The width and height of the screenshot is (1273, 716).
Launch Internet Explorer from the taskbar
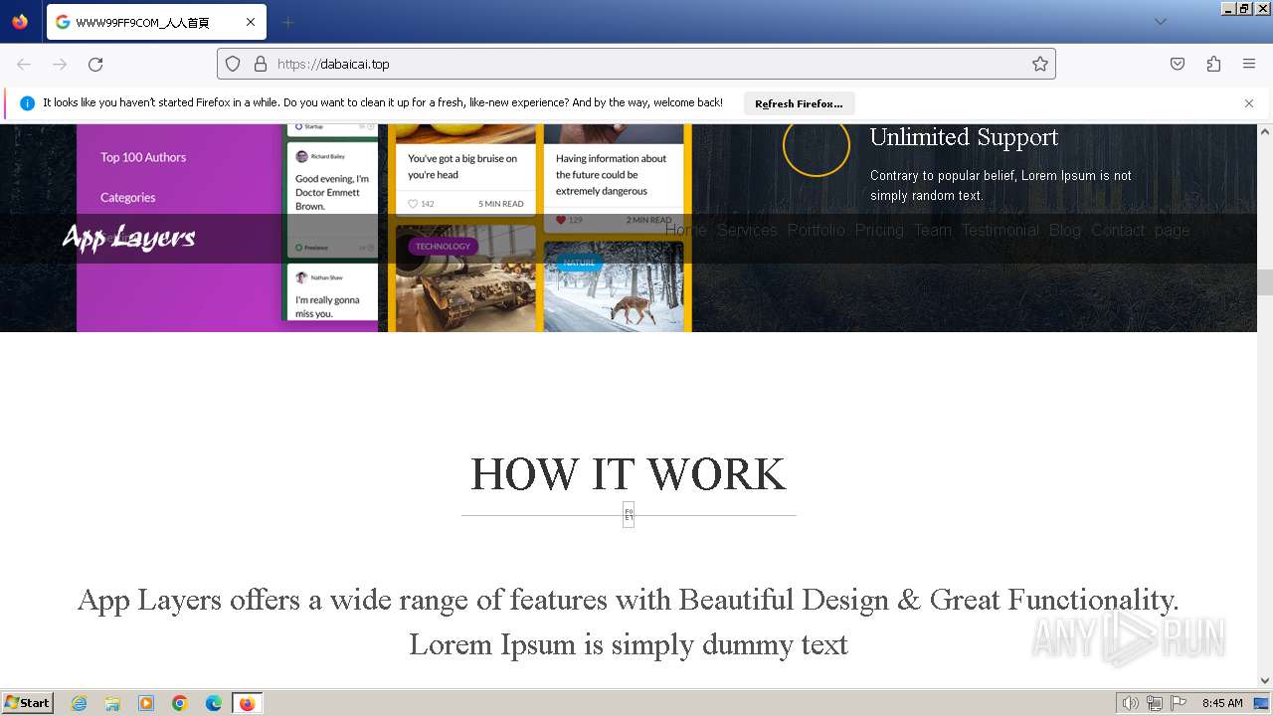80,703
